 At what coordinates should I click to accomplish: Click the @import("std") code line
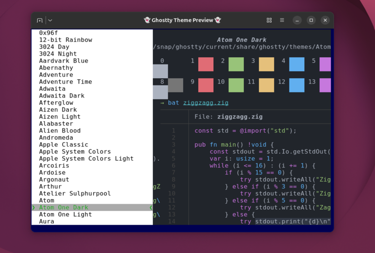click(x=246, y=130)
